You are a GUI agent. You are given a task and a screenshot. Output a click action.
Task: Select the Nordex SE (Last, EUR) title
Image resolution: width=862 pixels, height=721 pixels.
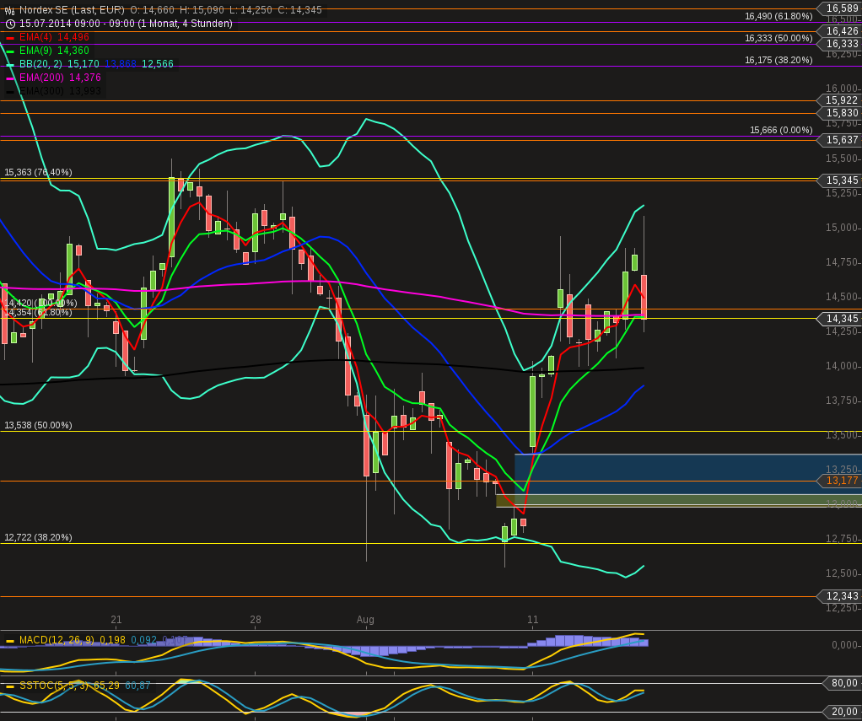[72, 10]
